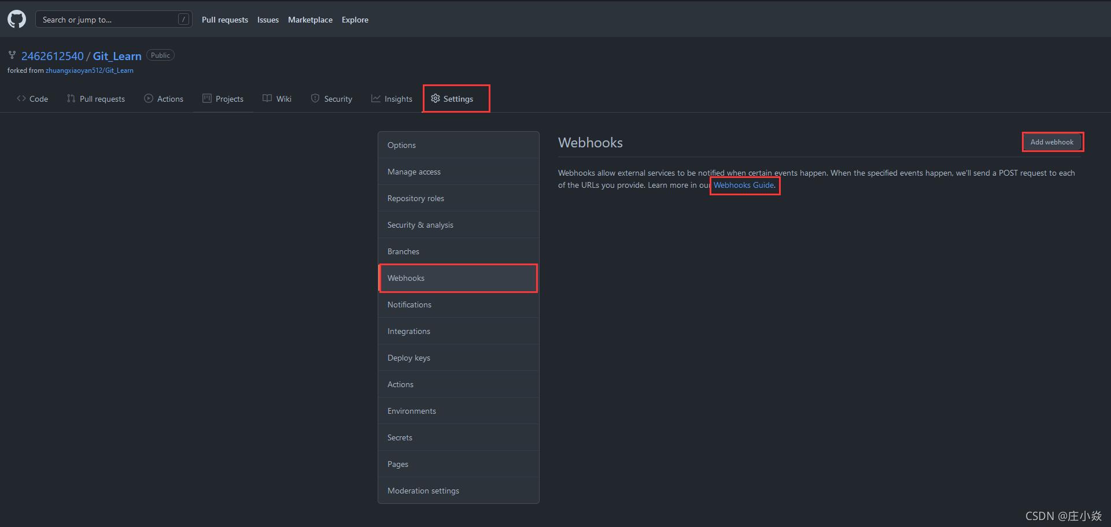The height and width of the screenshot is (527, 1111).
Task: Open Security & analysis settings
Action: coord(459,225)
